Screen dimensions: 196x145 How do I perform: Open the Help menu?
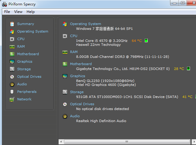[31, 12]
